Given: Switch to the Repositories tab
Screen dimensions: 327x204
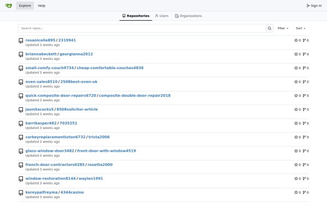Looking at the screenshot, I should click(x=136, y=16).
